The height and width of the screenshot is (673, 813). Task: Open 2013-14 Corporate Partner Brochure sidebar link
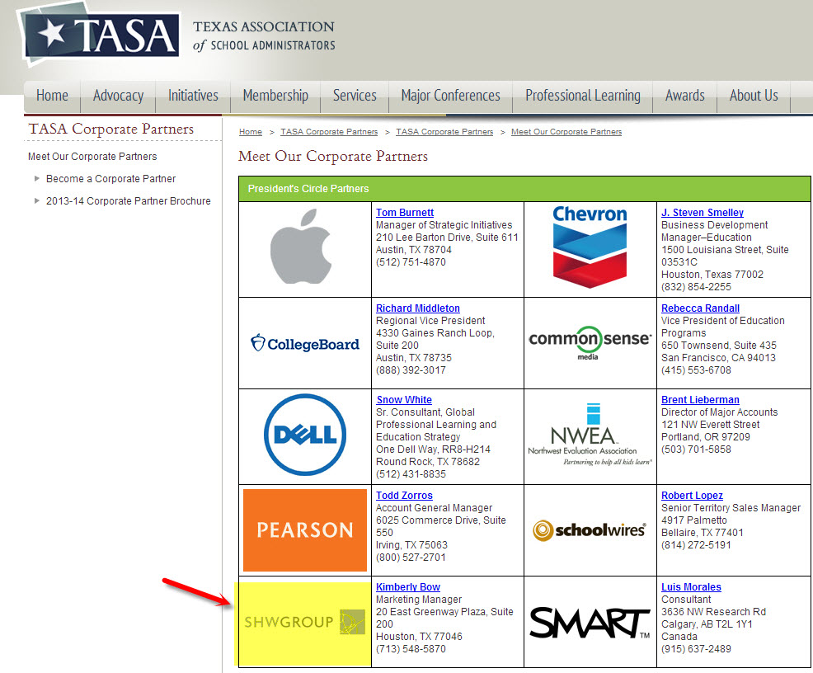tap(129, 201)
